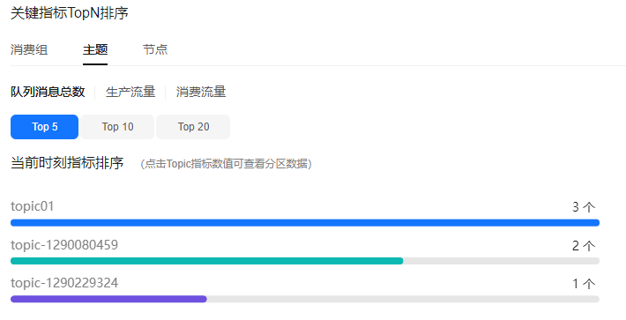Click the purple topic-1290229324 bar
The height and width of the screenshot is (320, 626).
[x=108, y=299]
